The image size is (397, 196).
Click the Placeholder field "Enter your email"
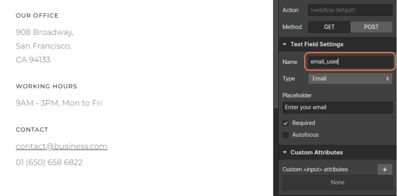(x=338, y=107)
